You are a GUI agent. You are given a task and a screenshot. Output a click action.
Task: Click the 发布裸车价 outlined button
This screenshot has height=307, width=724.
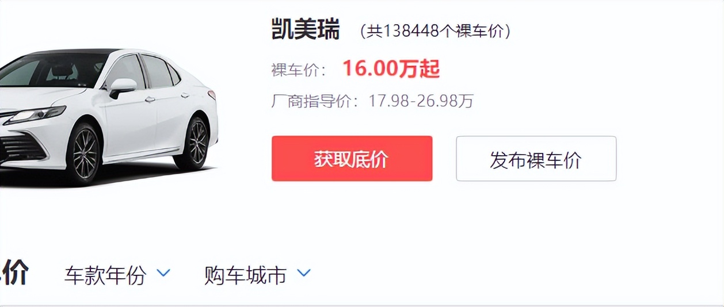point(536,159)
